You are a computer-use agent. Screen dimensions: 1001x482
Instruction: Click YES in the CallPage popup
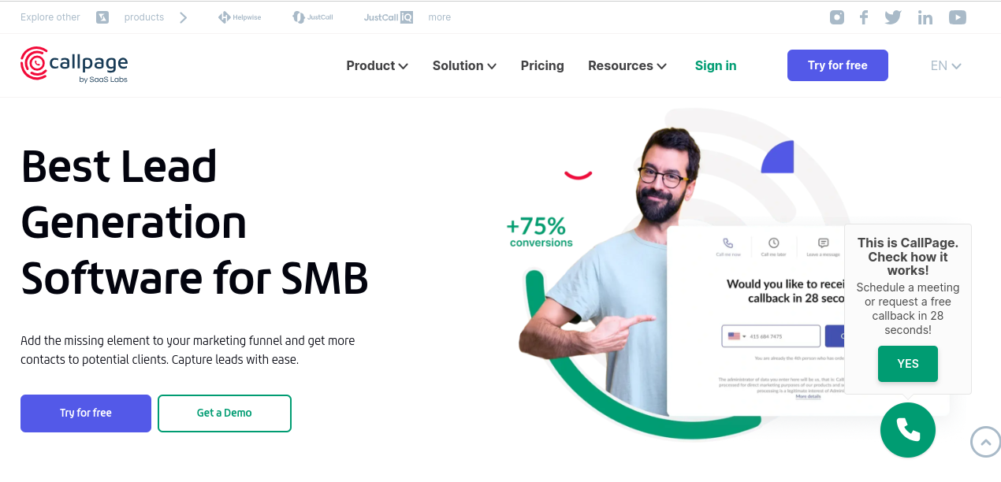(x=908, y=364)
